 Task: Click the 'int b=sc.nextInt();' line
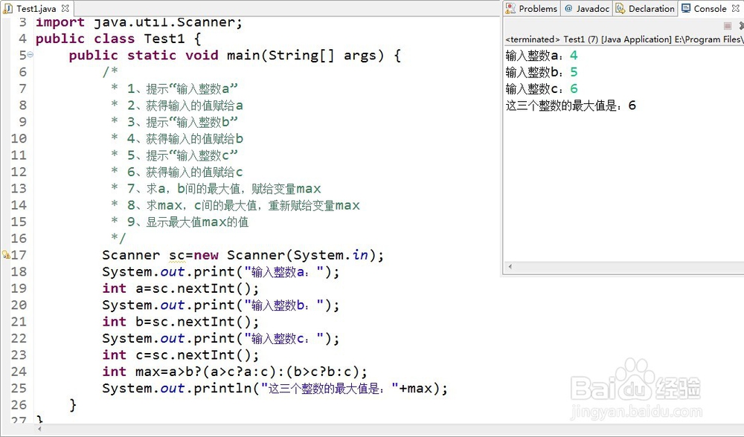[180, 322]
